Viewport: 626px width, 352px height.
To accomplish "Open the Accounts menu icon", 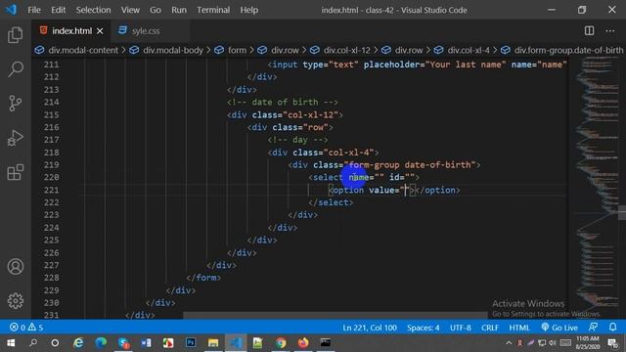I will (x=16, y=267).
